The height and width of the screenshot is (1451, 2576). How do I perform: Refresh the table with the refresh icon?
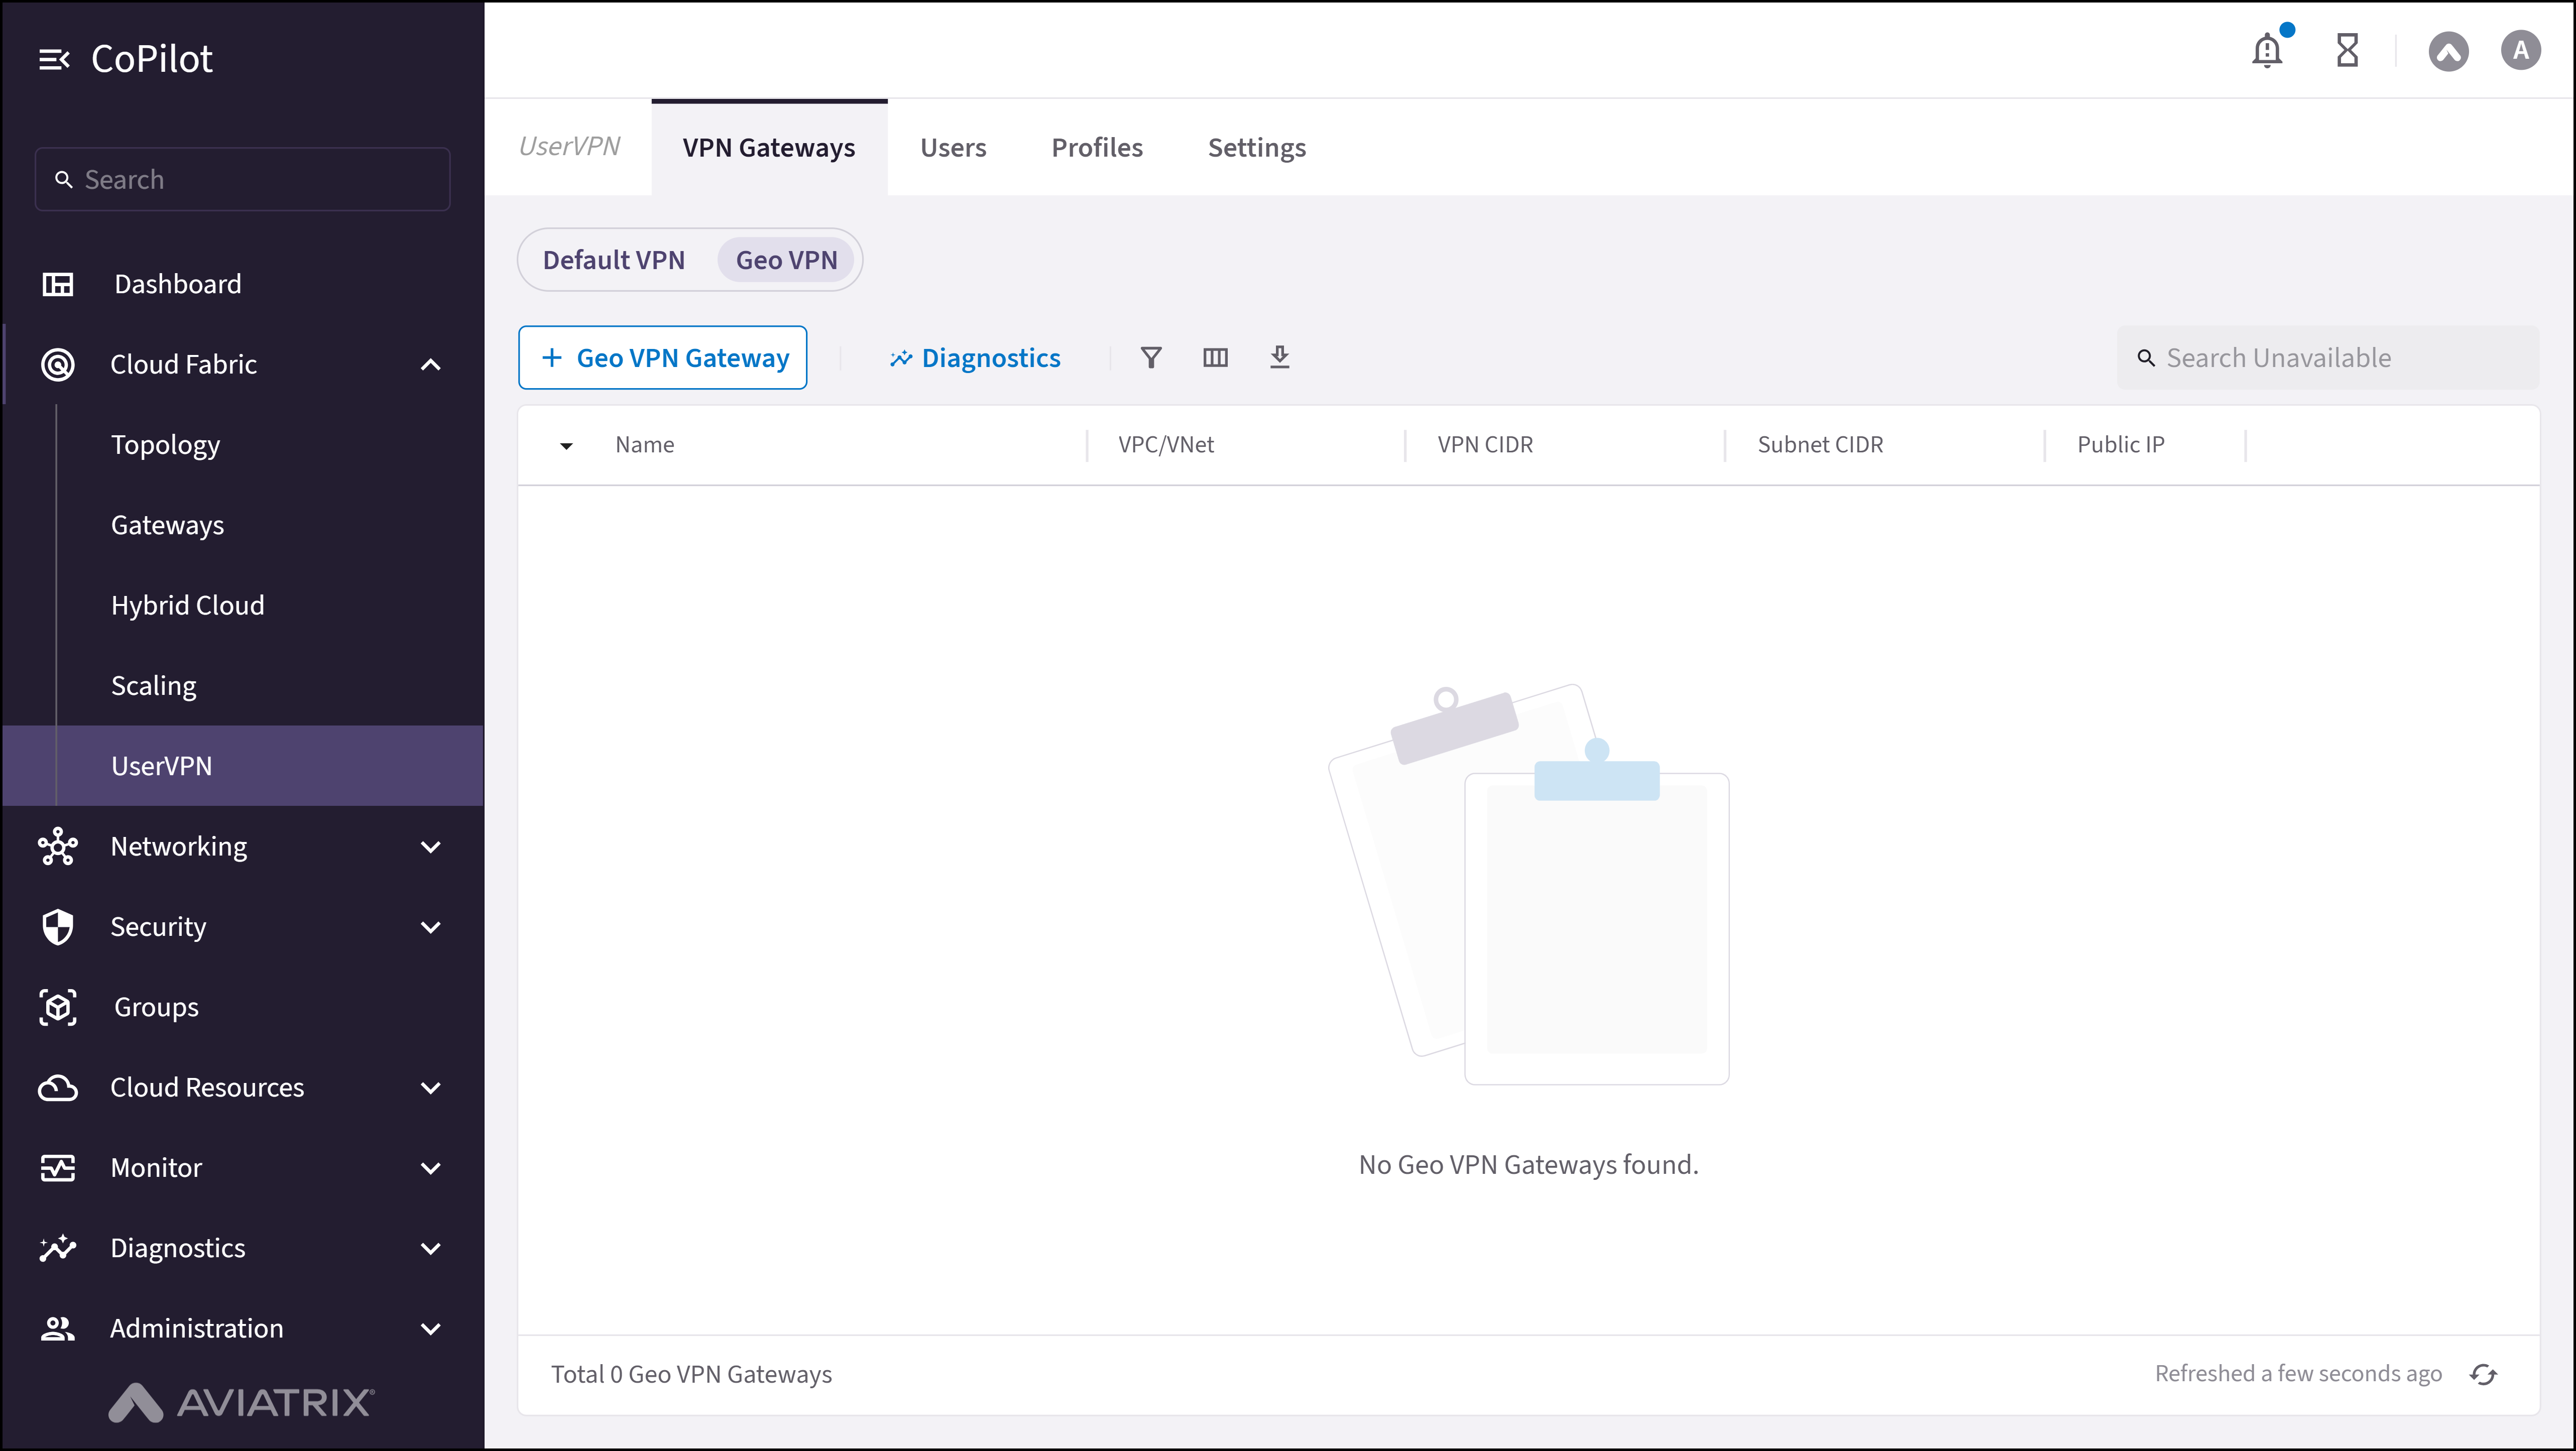tap(2484, 1374)
